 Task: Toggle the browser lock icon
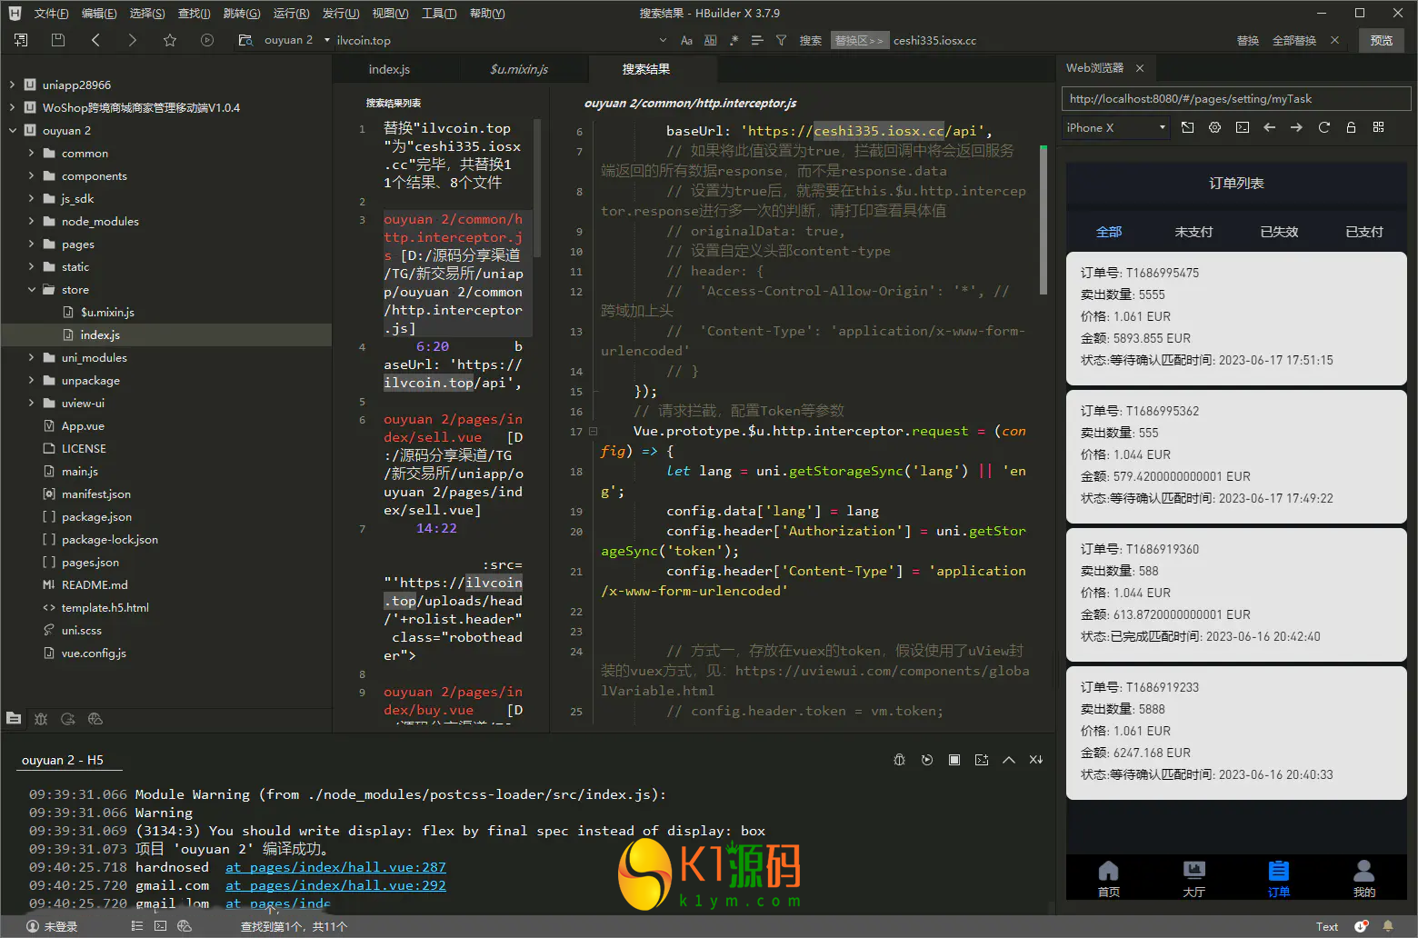tap(1351, 128)
